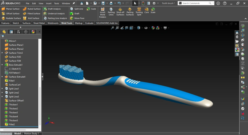Image resolution: width=248 pixels, height=135 pixels.
Task: Open the SOLIDWORKS Add-Ins tab
Action: coord(107,23)
